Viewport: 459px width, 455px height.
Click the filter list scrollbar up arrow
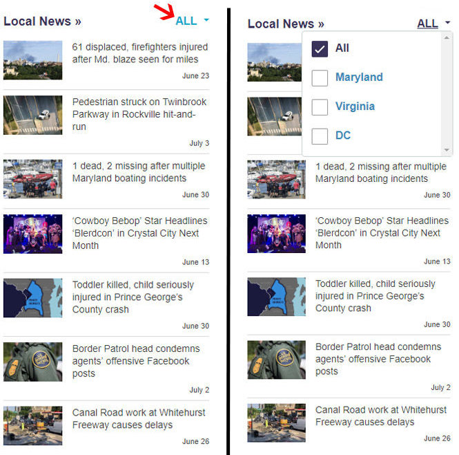(x=447, y=36)
